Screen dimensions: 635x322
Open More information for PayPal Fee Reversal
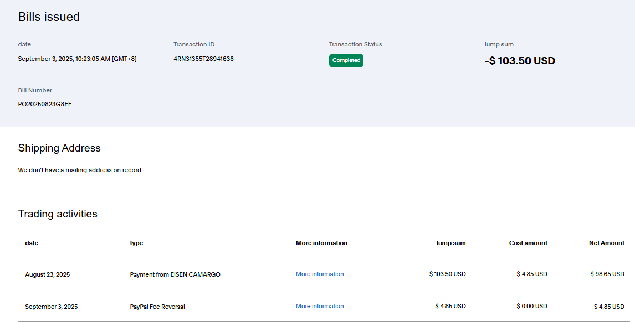pos(319,306)
